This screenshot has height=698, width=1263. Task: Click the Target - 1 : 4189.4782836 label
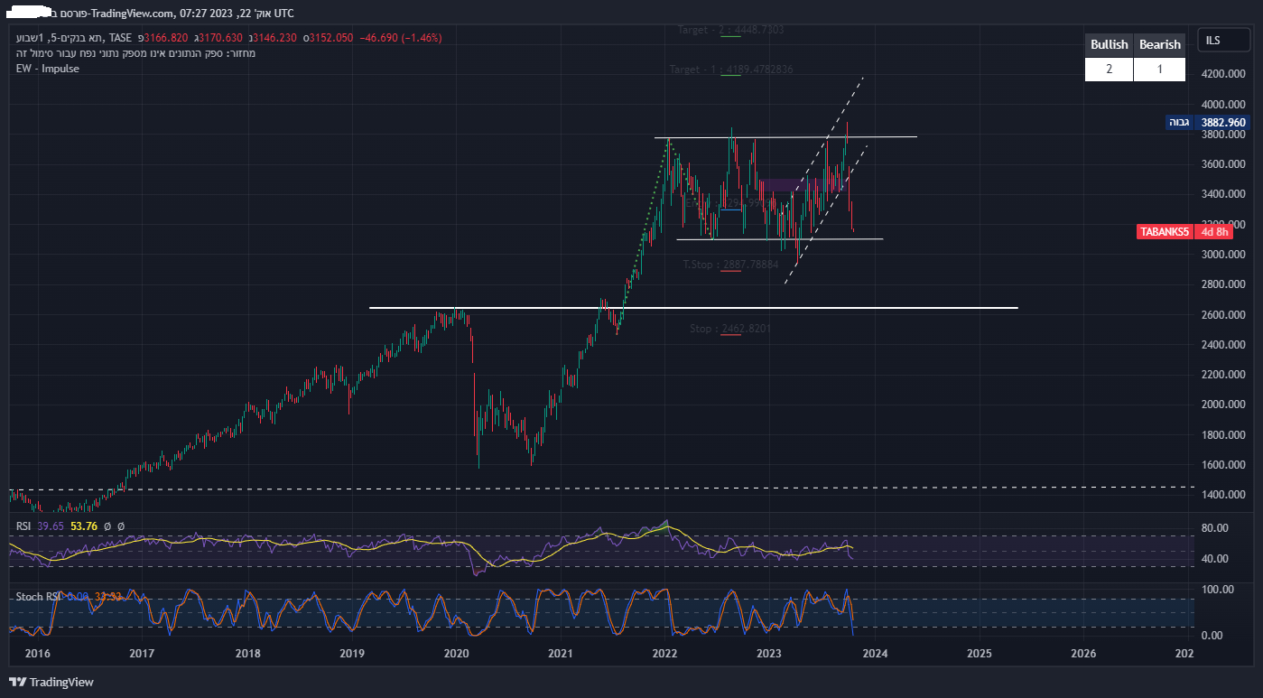point(731,70)
